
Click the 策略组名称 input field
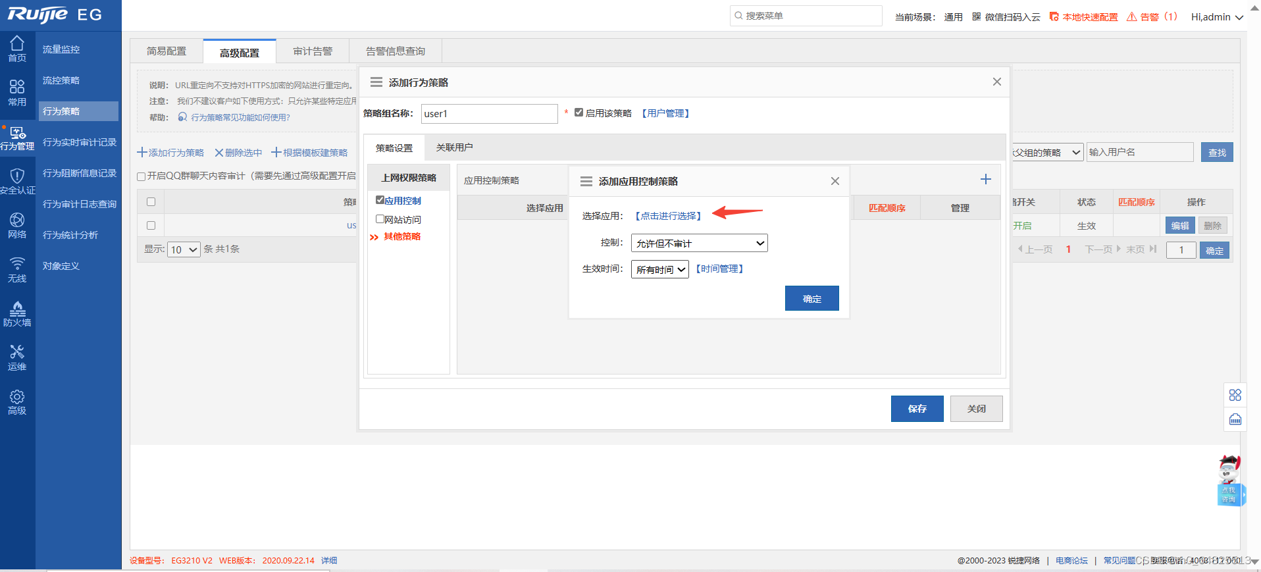click(489, 113)
